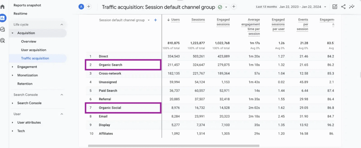This screenshot has height=148, width=361.
Task: Click the plus circle after the report title
Action: [234, 7]
